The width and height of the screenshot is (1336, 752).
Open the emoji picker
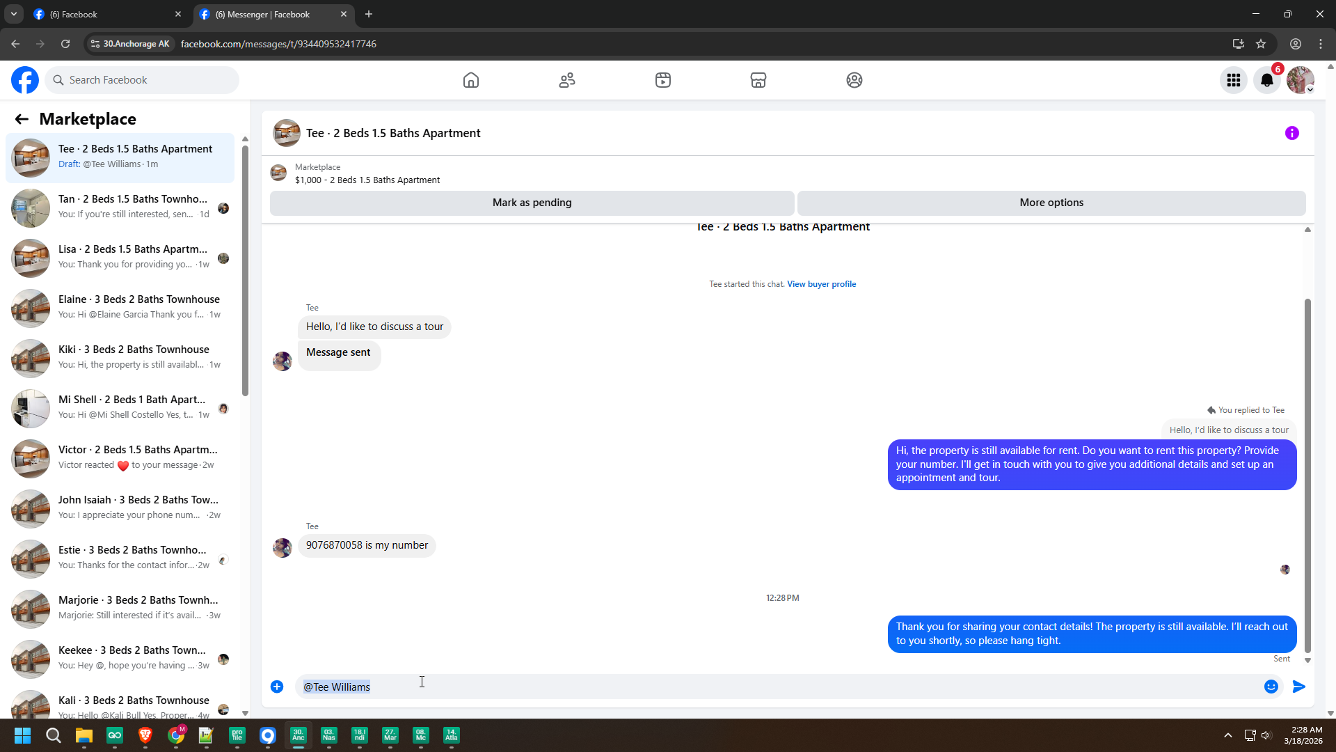(1271, 687)
